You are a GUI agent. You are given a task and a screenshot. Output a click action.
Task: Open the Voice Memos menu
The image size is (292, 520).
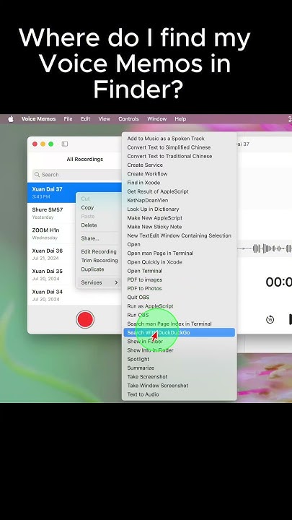click(39, 118)
